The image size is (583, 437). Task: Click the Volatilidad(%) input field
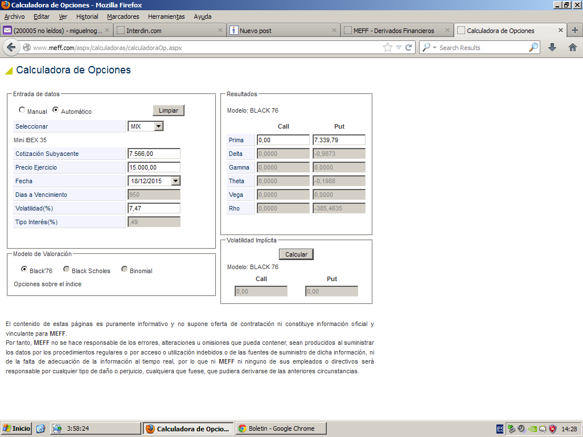[x=154, y=208]
